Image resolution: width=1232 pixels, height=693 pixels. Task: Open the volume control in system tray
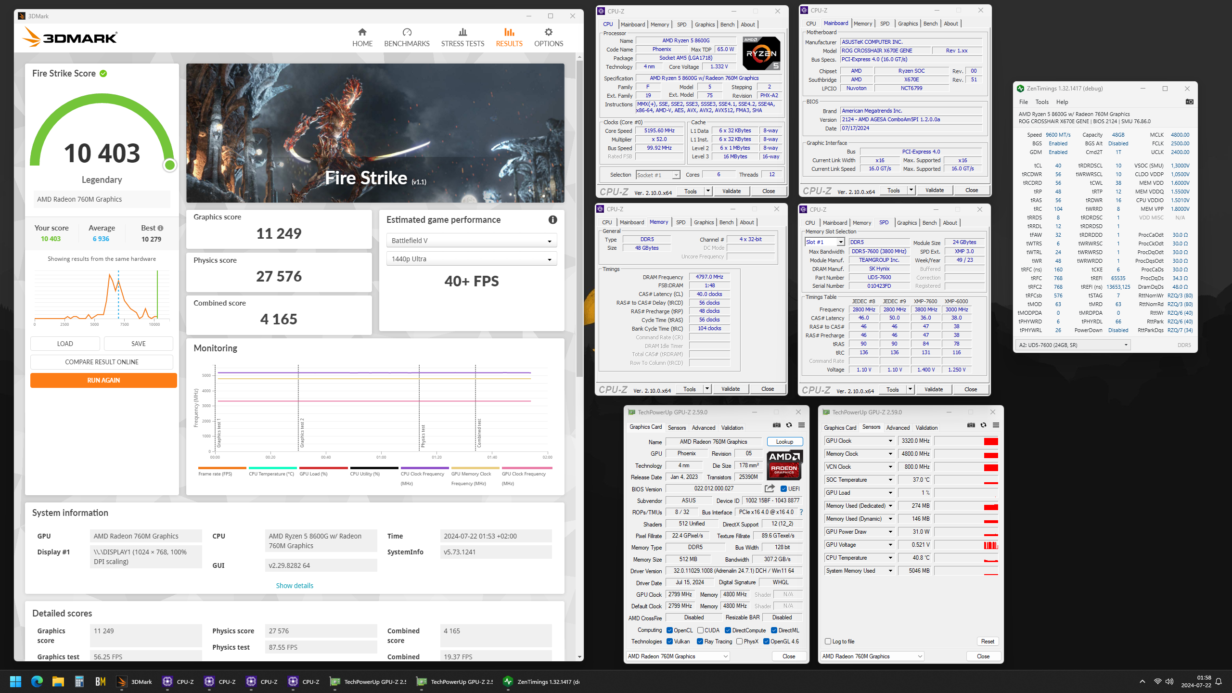pos(1169,681)
